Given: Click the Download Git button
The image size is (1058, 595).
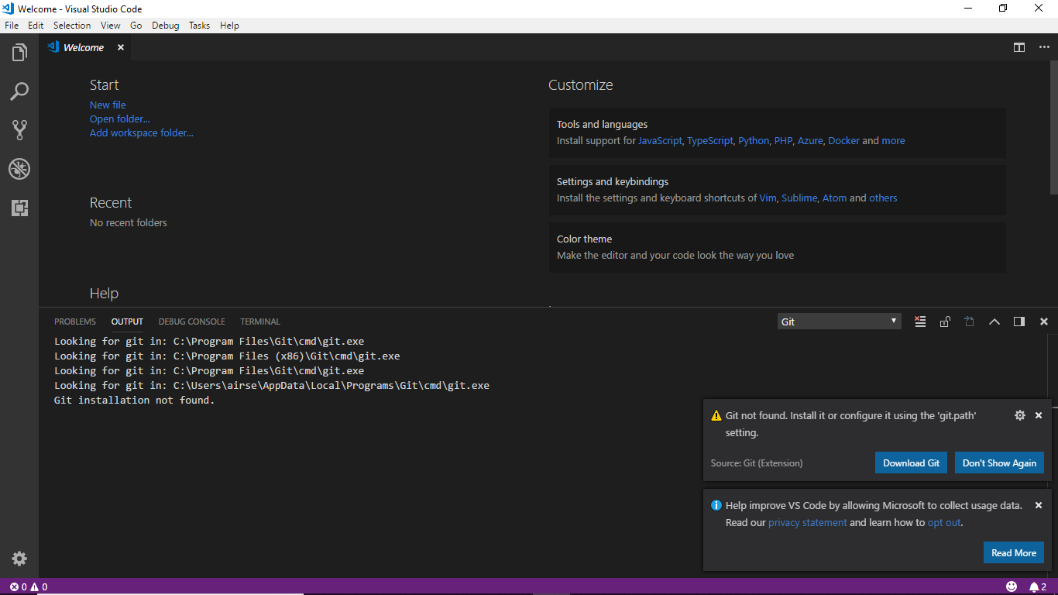Looking at the screenshot, I should [x=911, y=463].
